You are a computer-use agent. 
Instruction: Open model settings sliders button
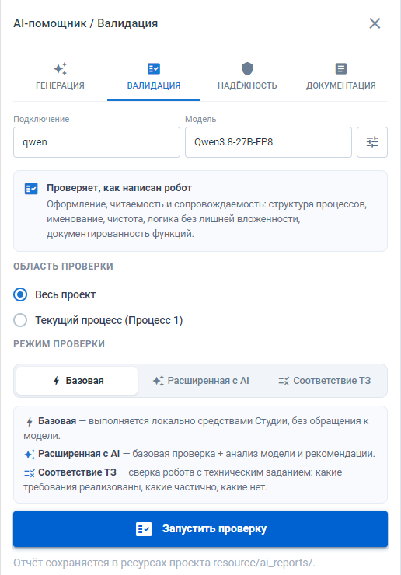[x=372, y=142]
